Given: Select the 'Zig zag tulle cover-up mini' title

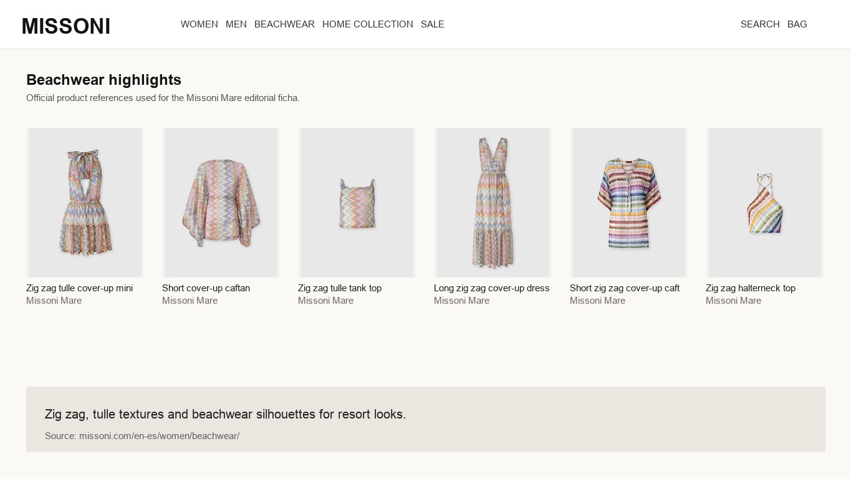Looking at the screenshot, I should click(x=80, y=288).
